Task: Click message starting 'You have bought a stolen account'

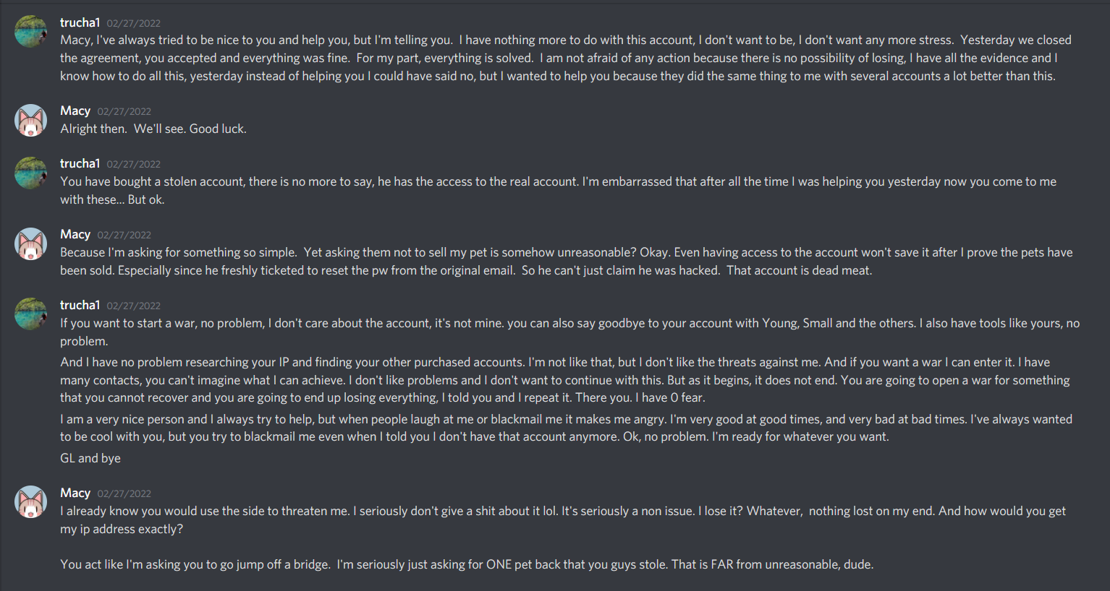Action: tap(558, 190)
